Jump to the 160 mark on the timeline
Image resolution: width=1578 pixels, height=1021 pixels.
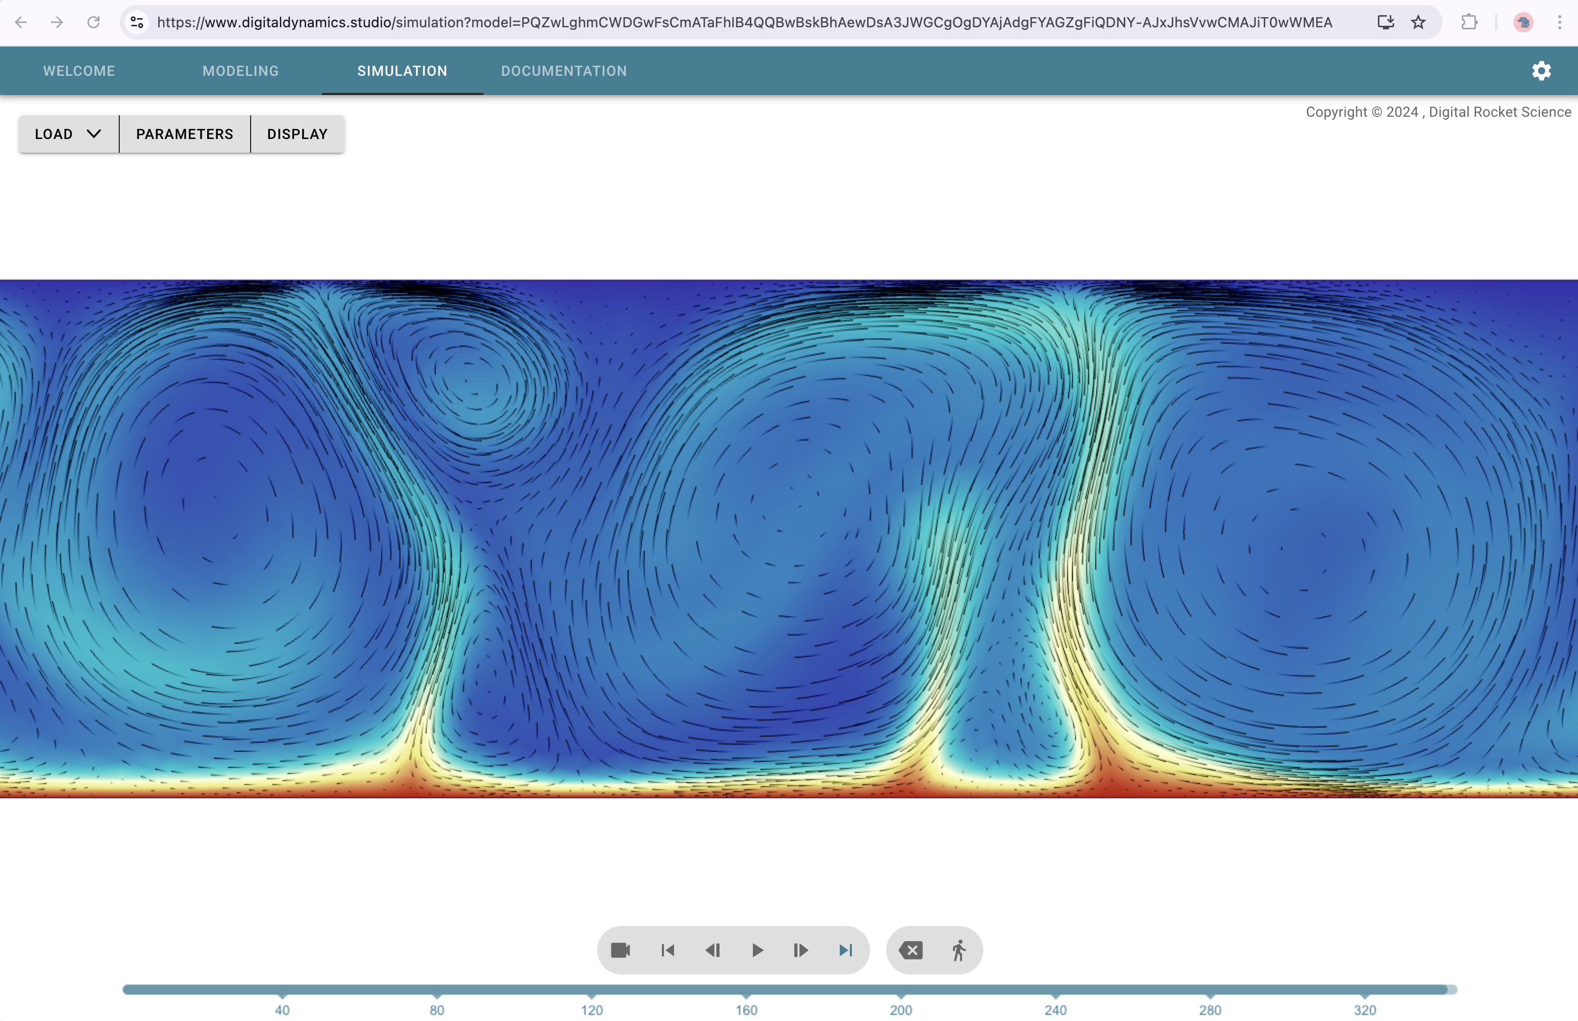746,1010
